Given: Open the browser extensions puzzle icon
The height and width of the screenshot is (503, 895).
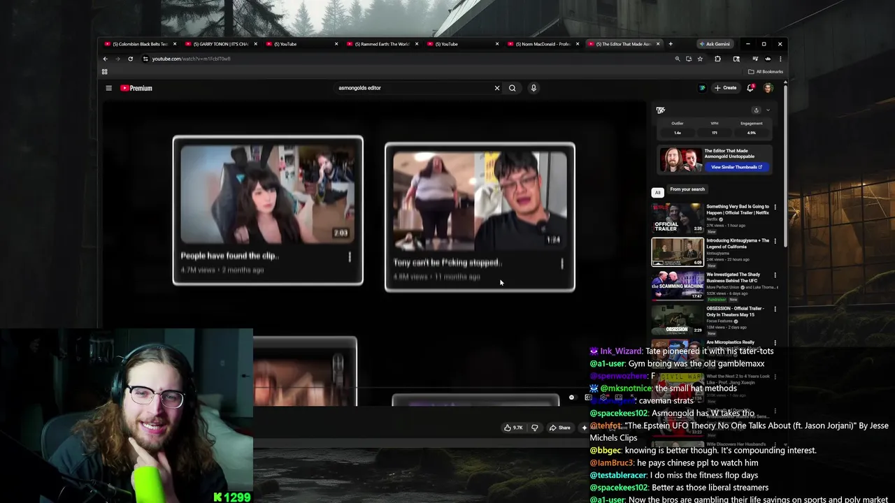Looking at the screenshot, I should [717, 59].
